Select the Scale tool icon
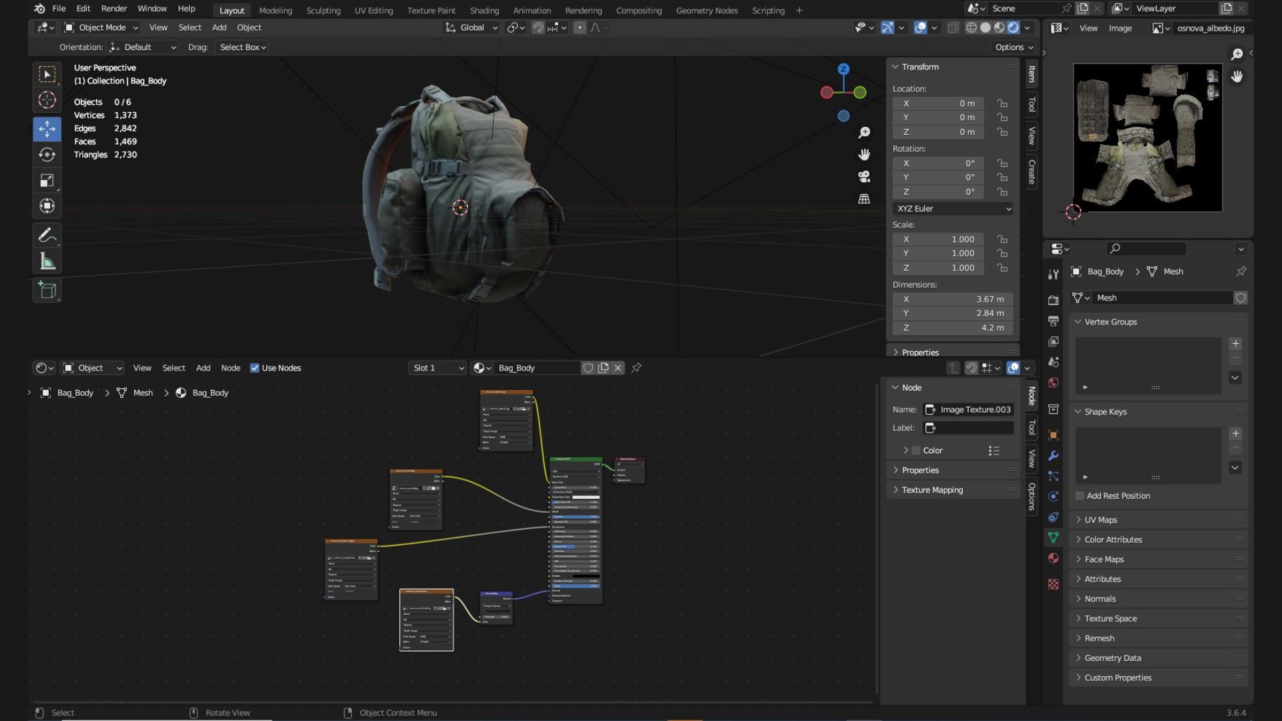Screen dimensions: 1282x721 [47, 181]
